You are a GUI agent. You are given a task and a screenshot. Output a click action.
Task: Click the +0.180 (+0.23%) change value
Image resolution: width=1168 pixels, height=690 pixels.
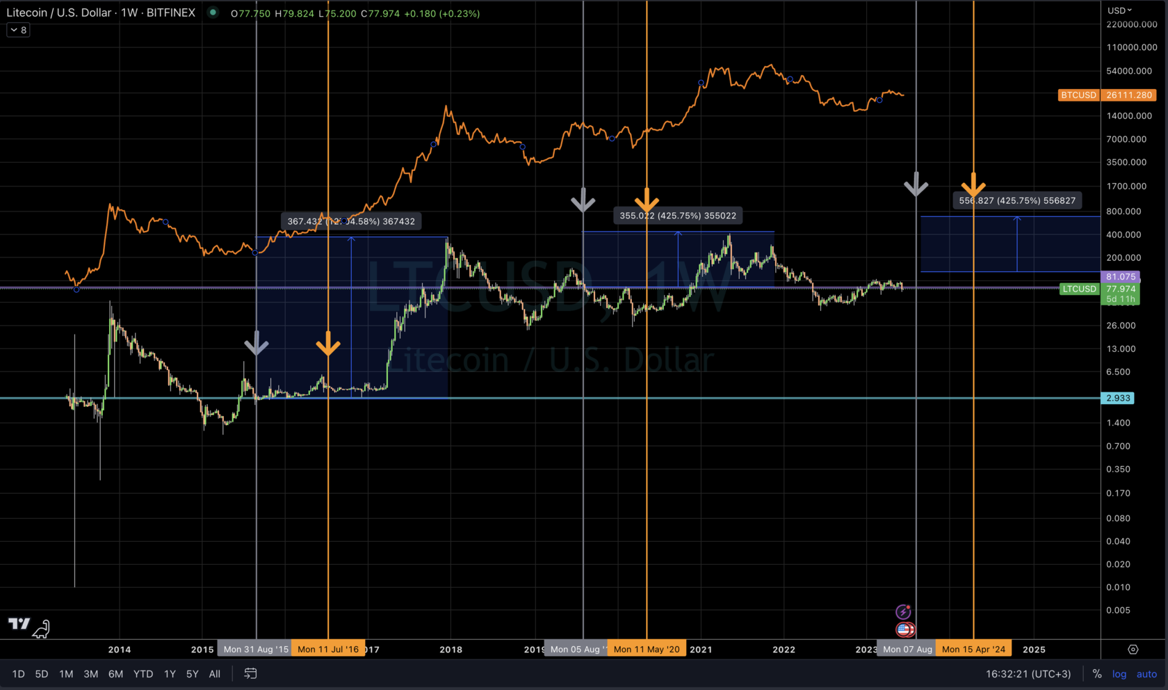441,13
